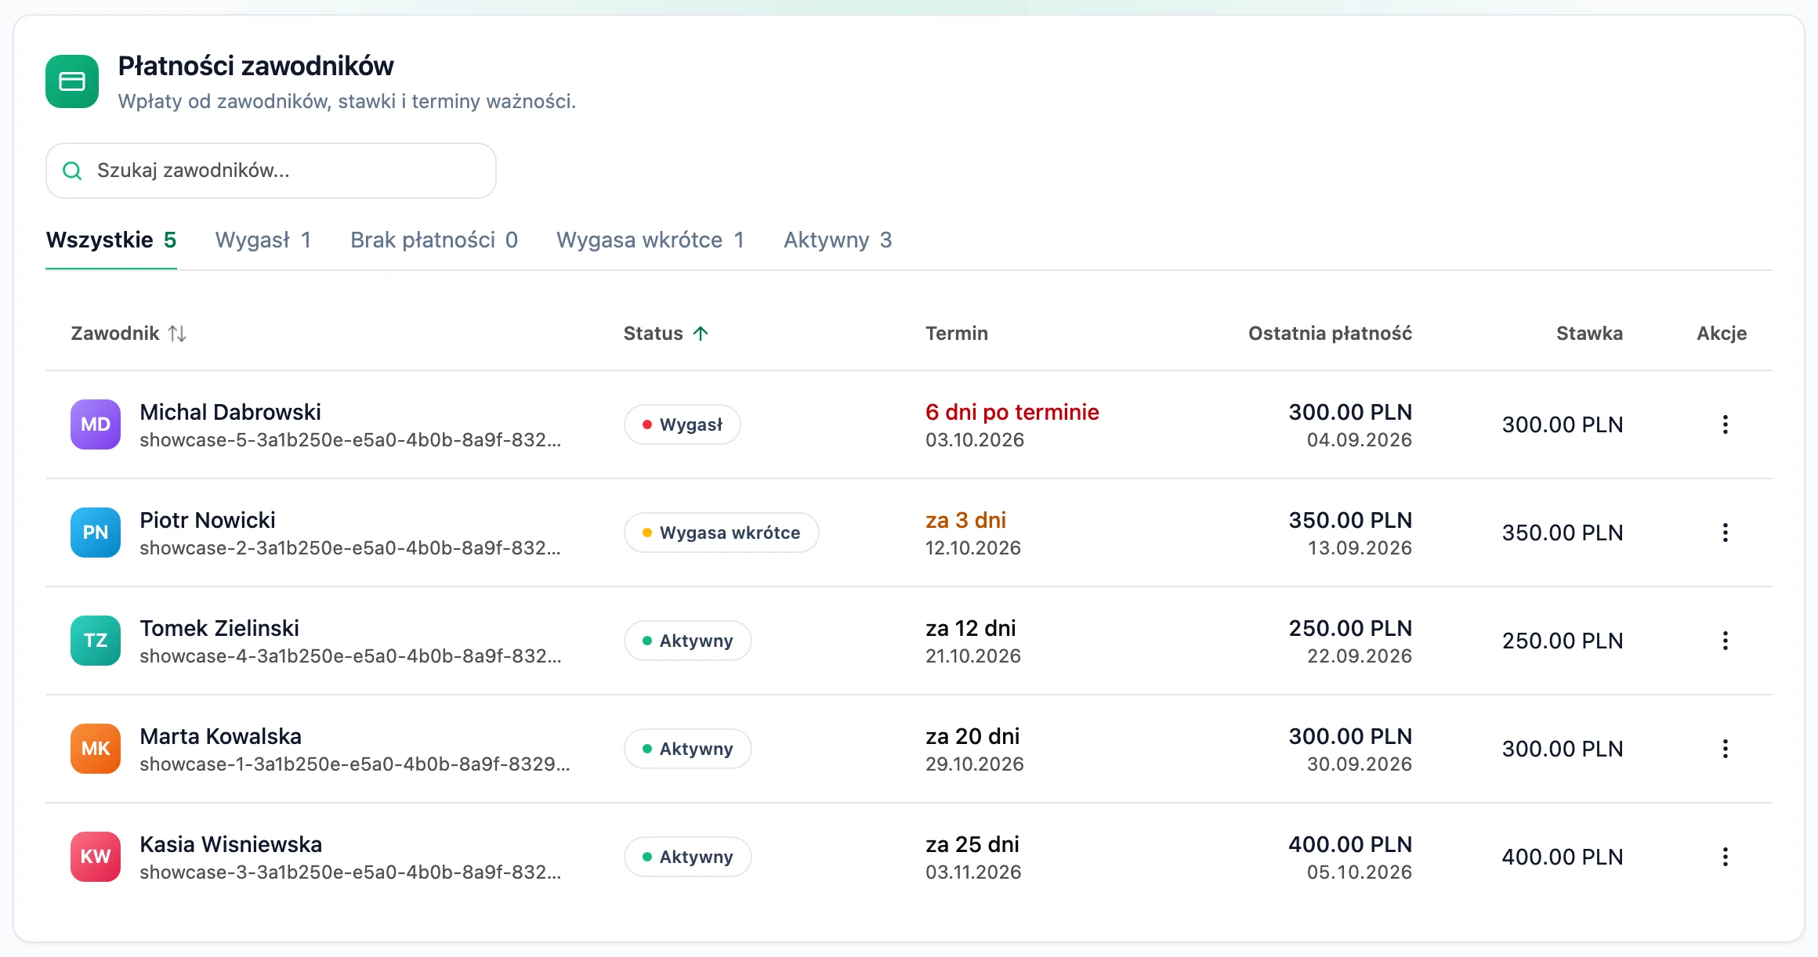
Task: Click the 'za 3 dni' deadline text
Action: (x=966, y=520)
